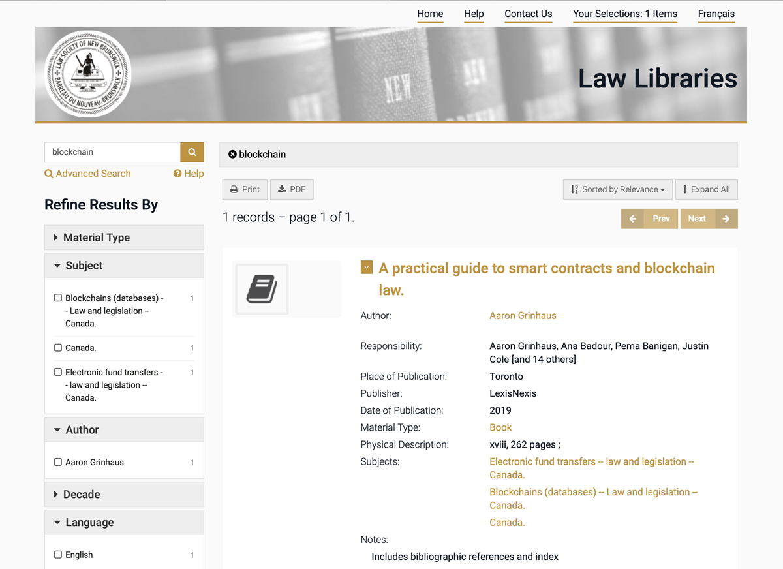Click the book cover thumbnail of the record
This screenshot has width=783, height=569.
coord(261,288)
